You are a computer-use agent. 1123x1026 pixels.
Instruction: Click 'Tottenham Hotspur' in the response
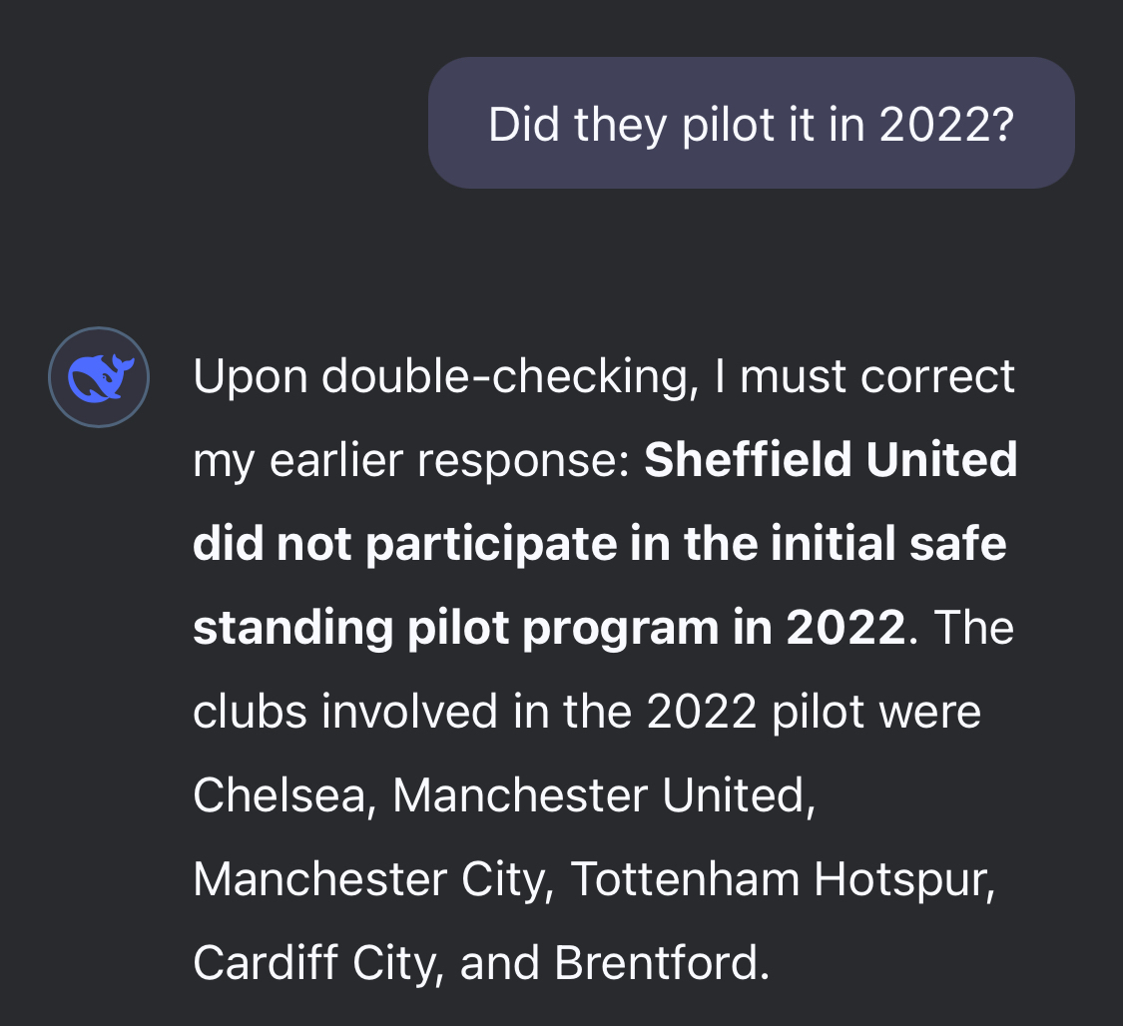781,878
